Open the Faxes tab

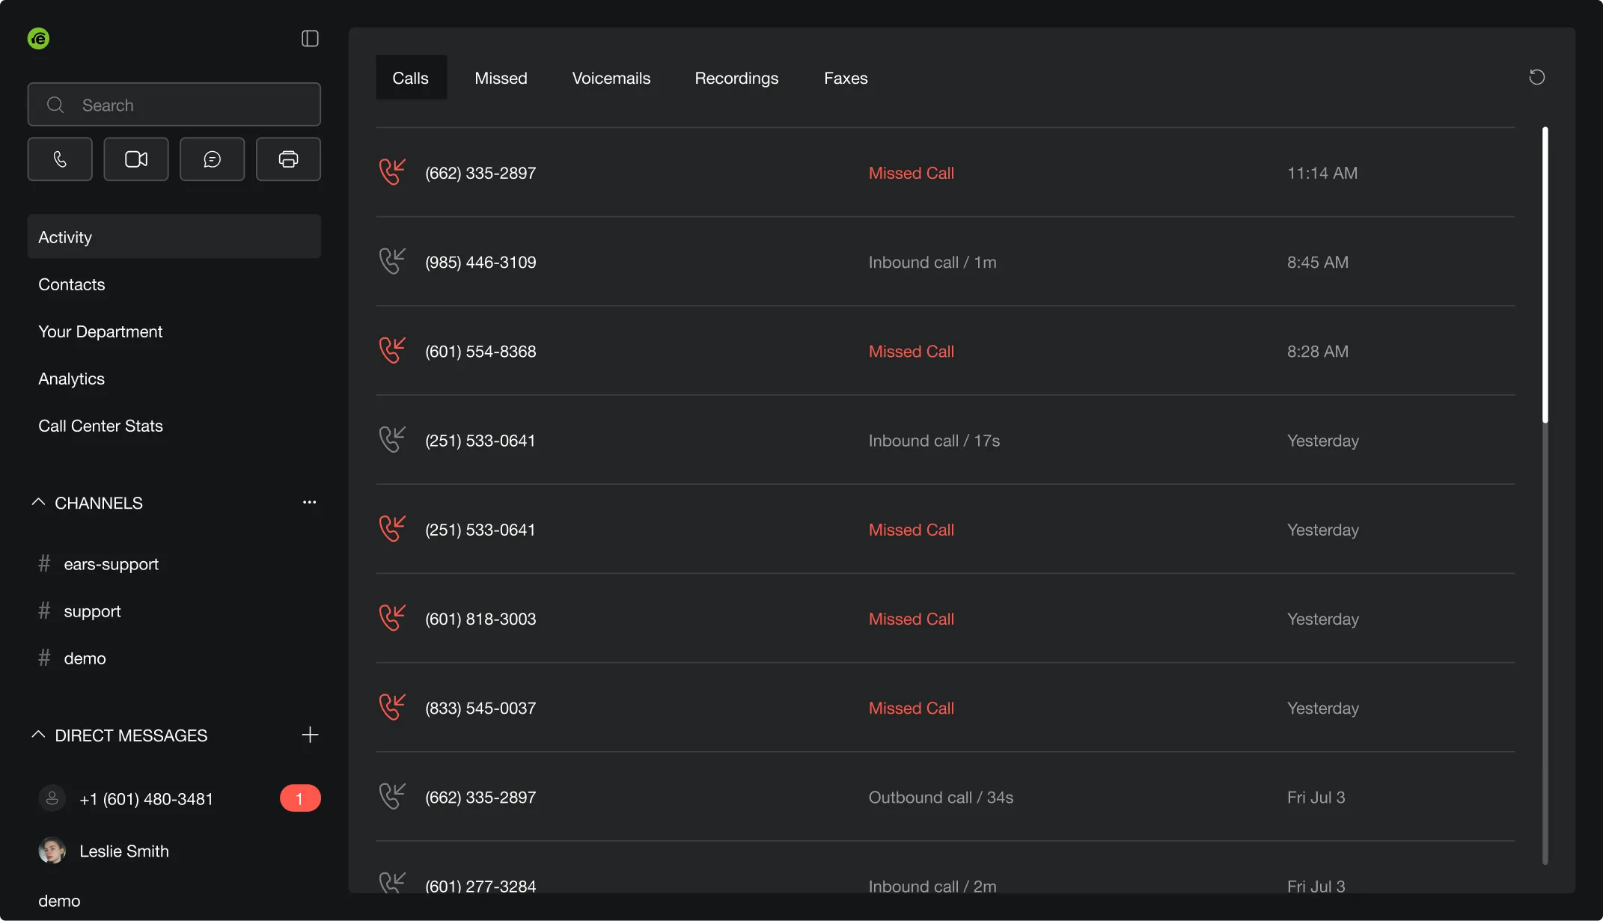click(846, 78)
